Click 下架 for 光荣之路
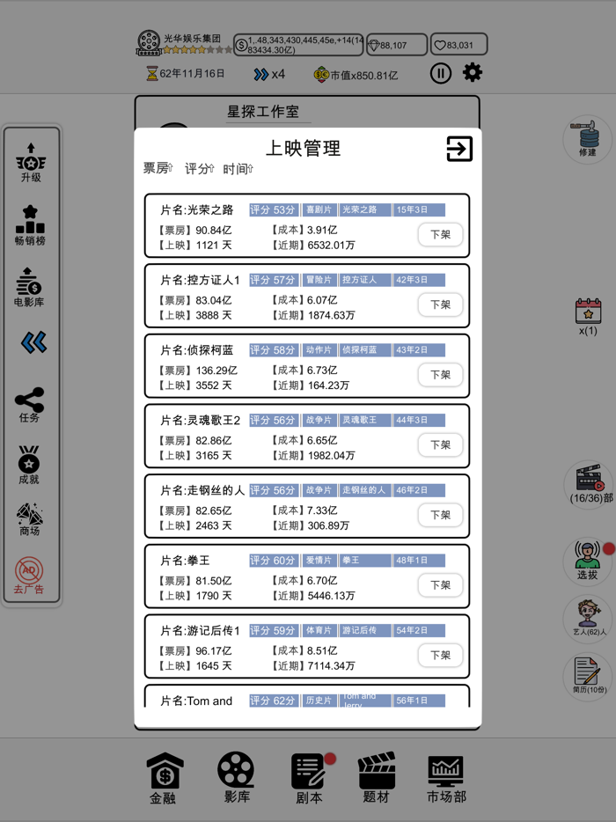The image size is (616, 822). (440, 234)
